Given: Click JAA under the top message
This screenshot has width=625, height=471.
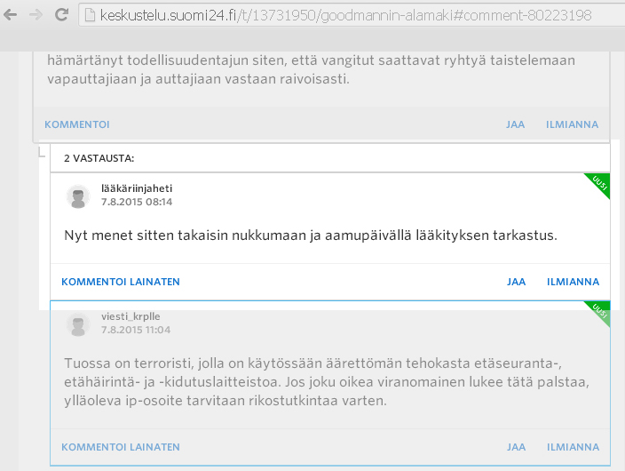Looking at the screenshot, I should click(x=516, y=124).
